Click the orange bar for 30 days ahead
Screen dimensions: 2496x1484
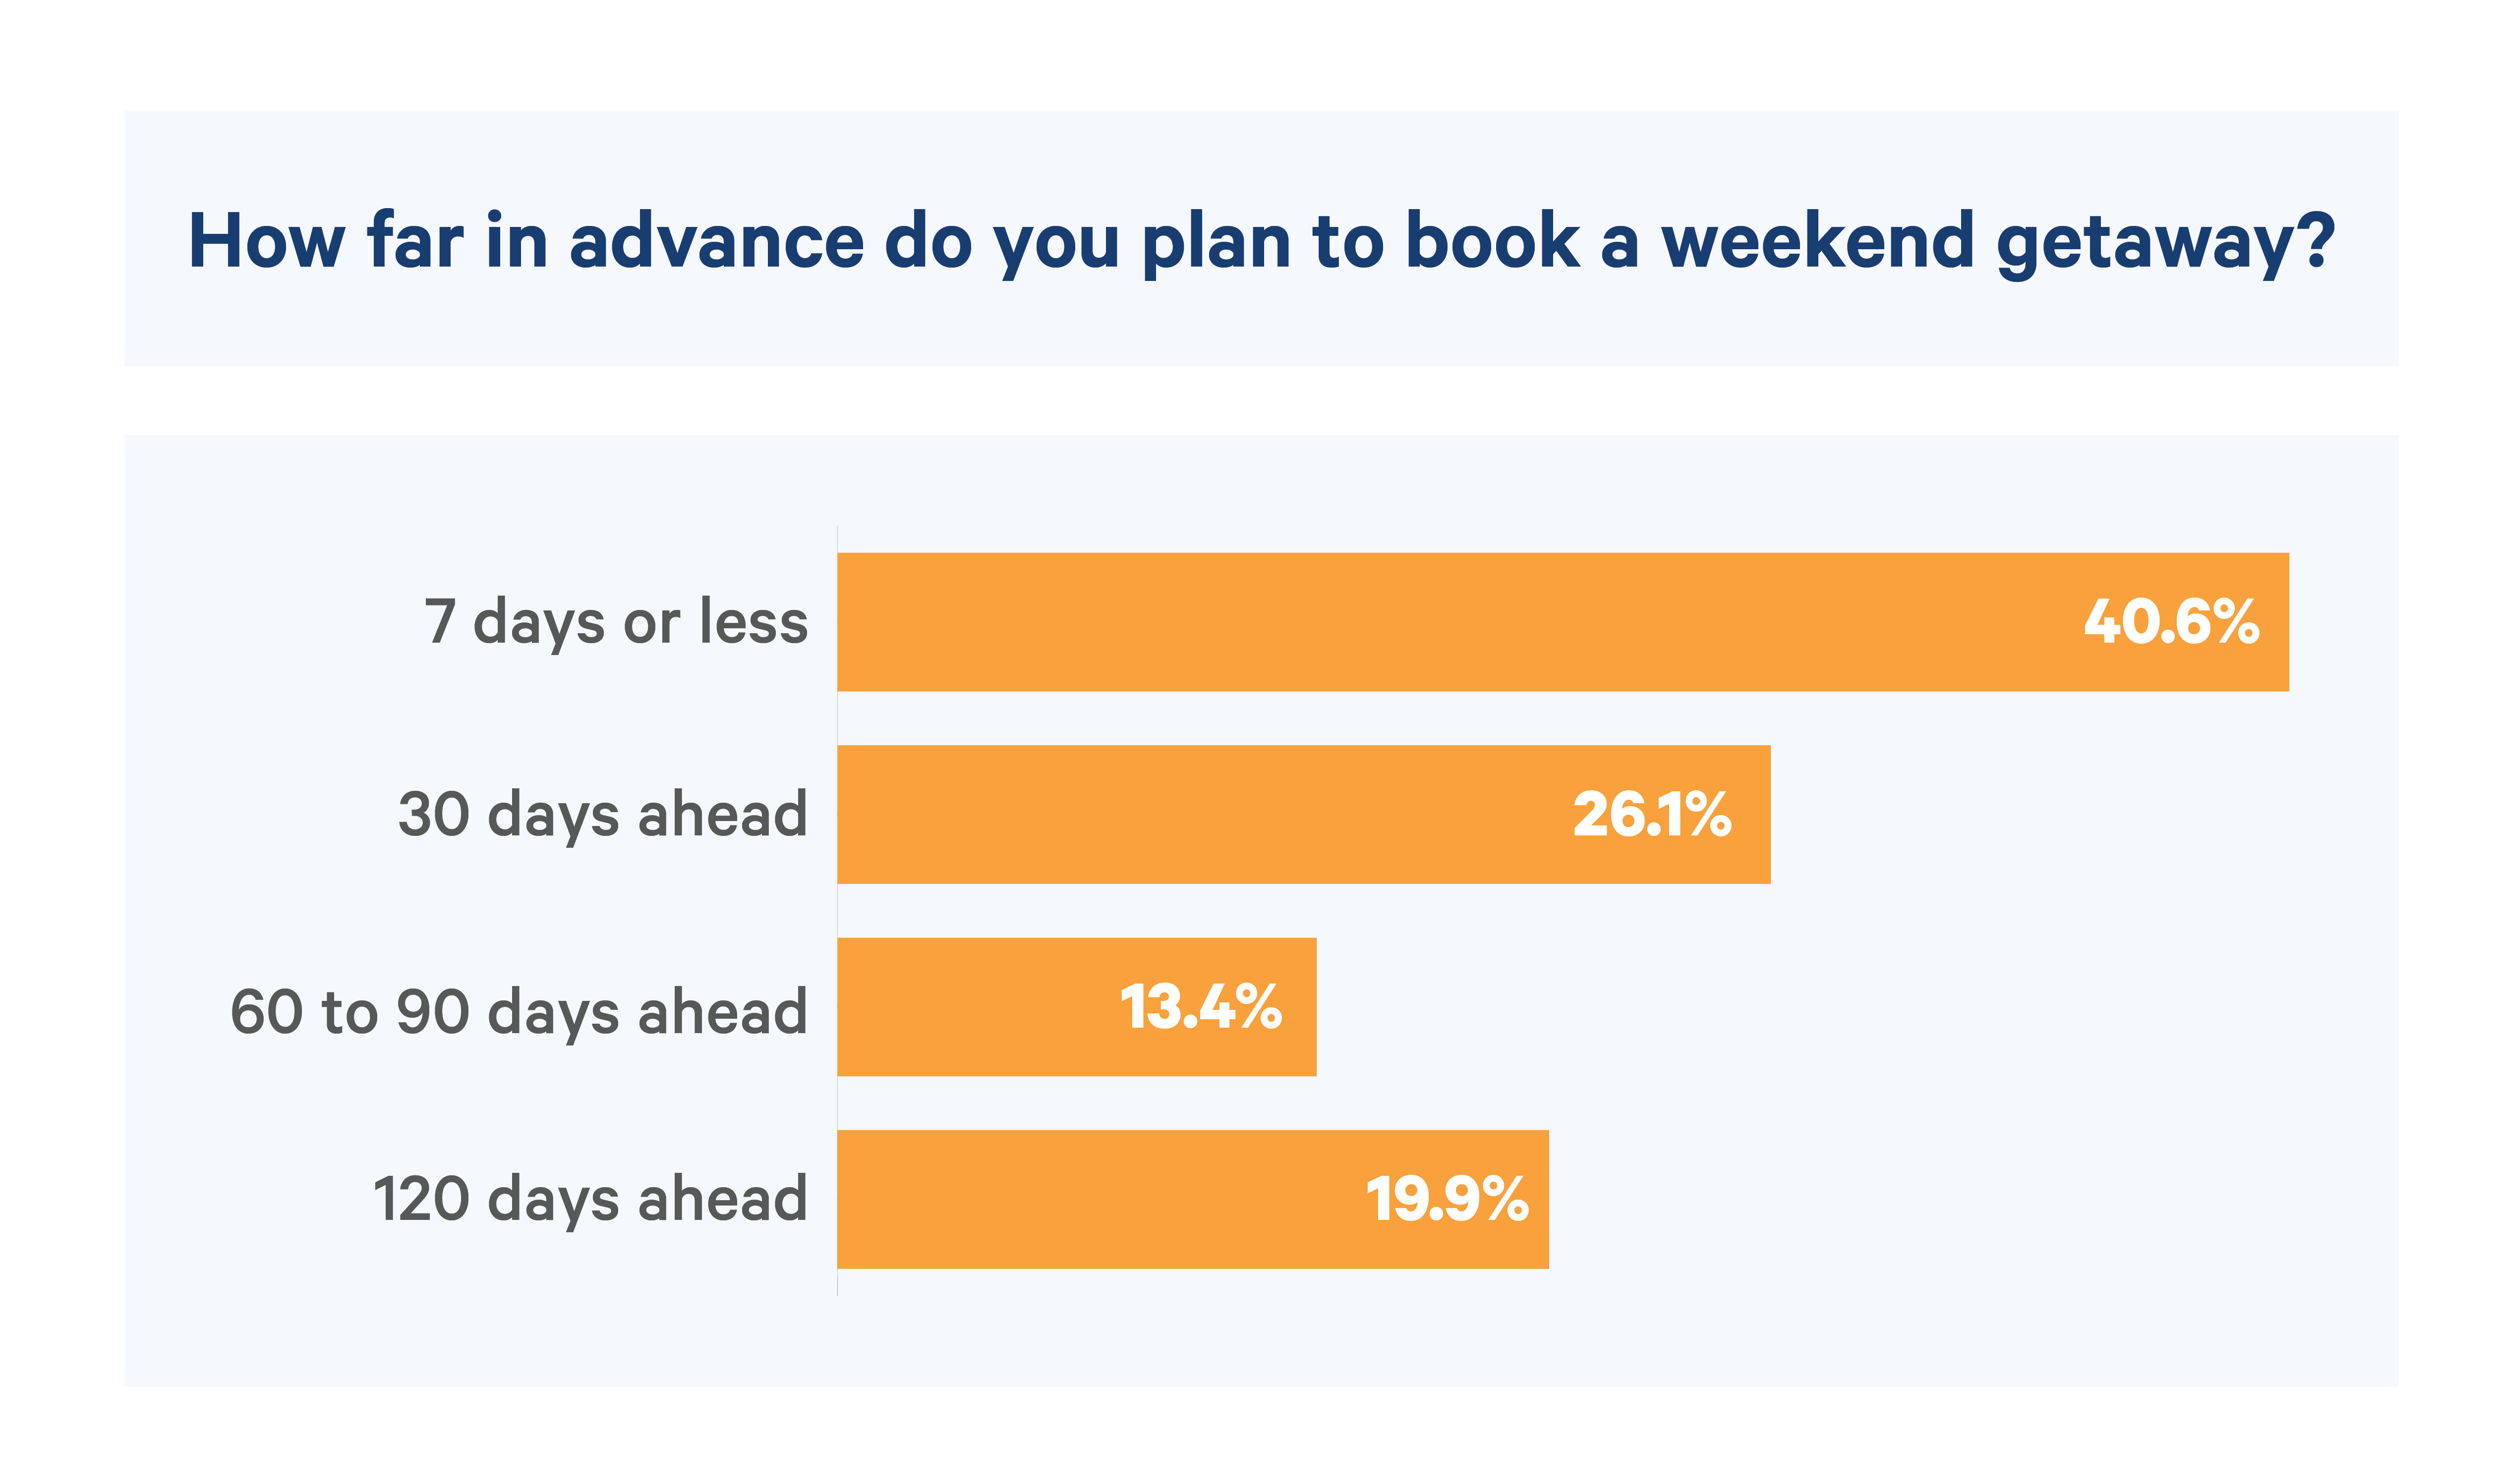click(x=1304, y=814)
